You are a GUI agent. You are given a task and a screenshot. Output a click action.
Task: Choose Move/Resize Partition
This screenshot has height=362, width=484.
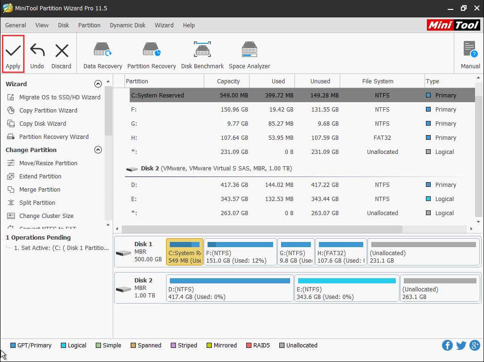tap(42, 163)
